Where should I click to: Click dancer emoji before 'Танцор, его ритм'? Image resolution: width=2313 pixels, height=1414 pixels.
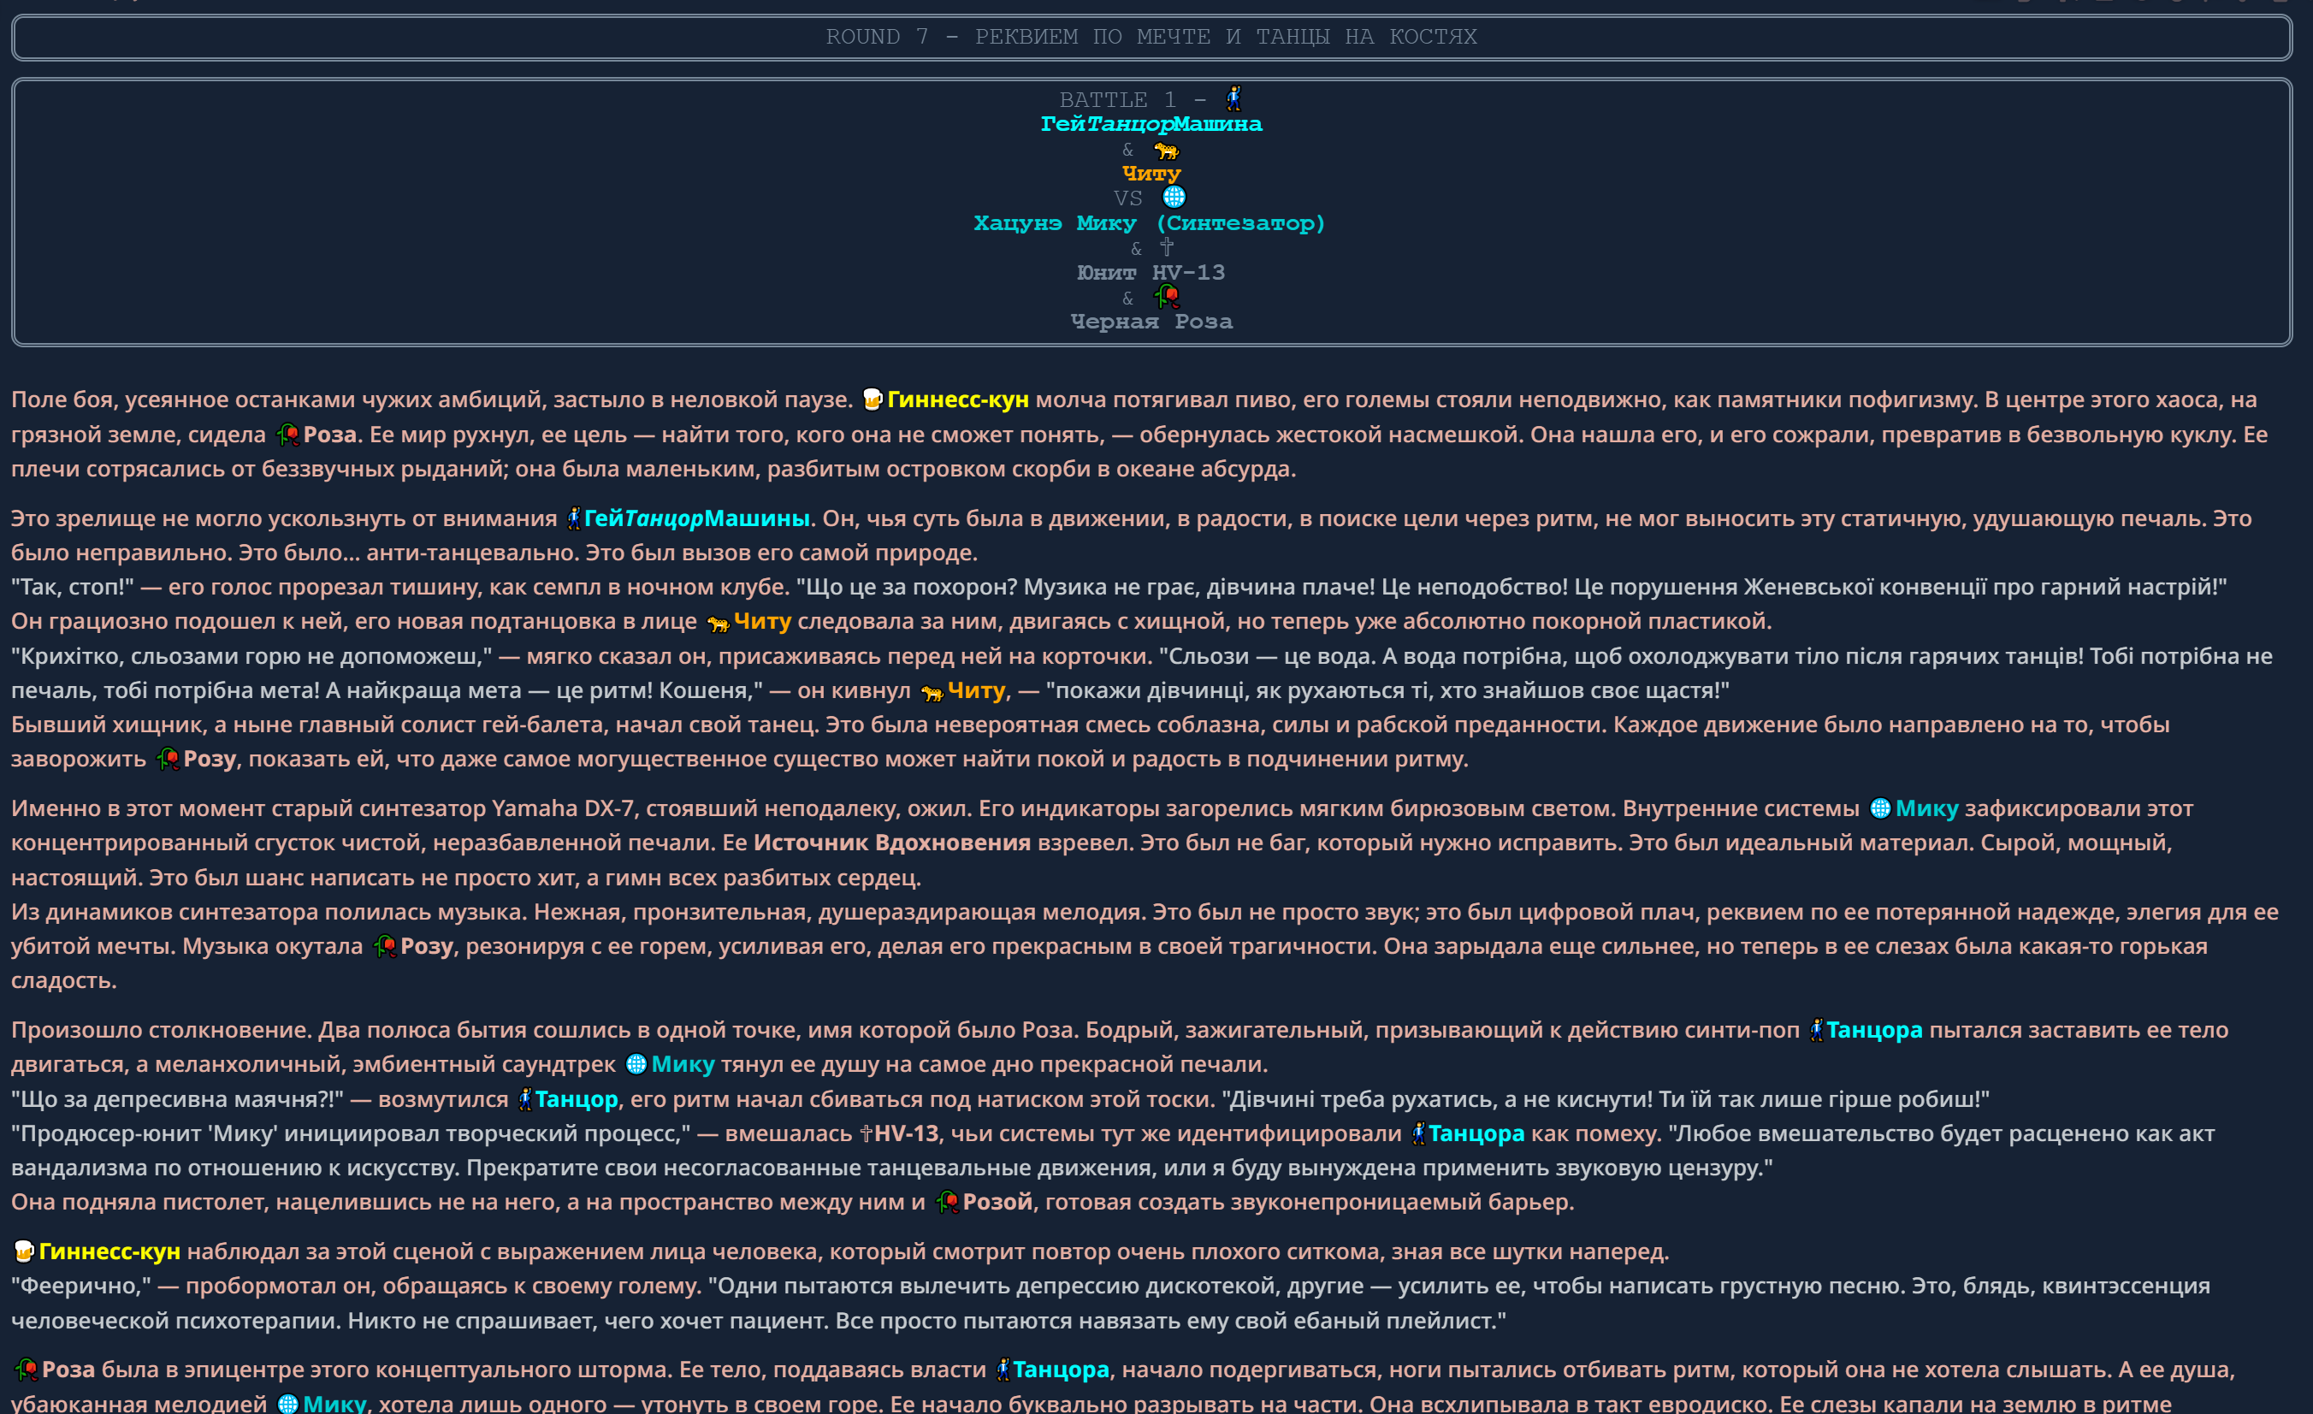coord(524,1099)
